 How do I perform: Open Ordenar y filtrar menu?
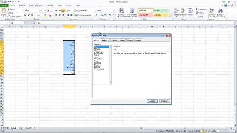pyautogui.click(x=211, y=13)
